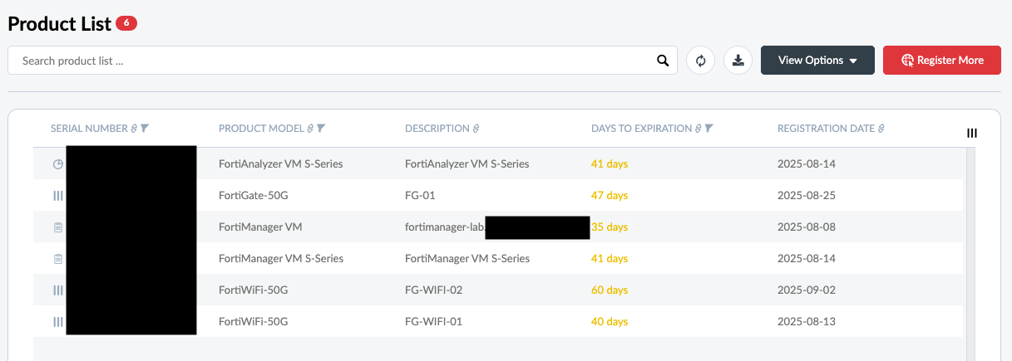The width and height of the screenshot is (1012, 361).
Task: Click the 60 days expiration value
Action: (x=610, y=290)
